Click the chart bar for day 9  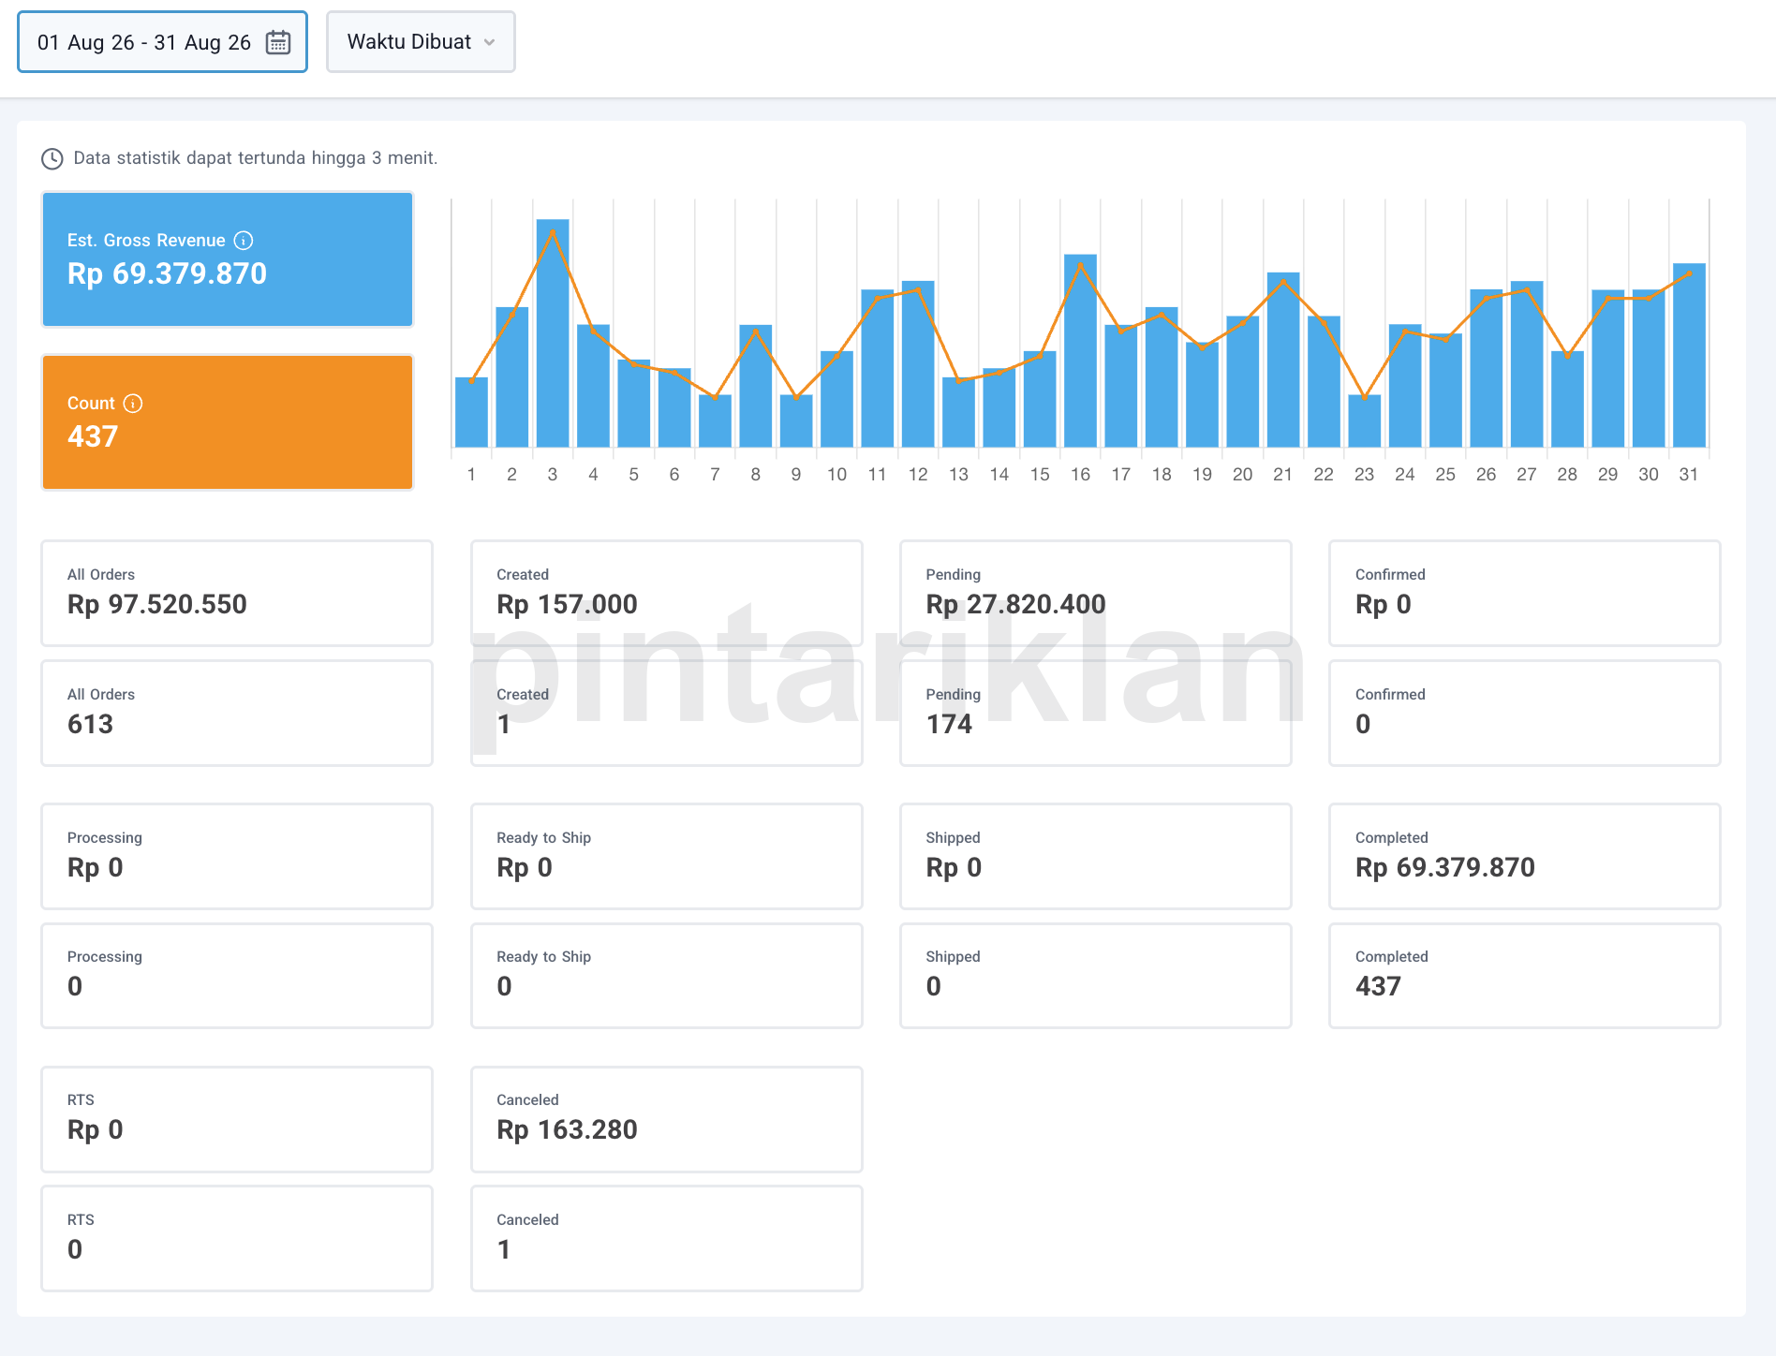(796, 421)
